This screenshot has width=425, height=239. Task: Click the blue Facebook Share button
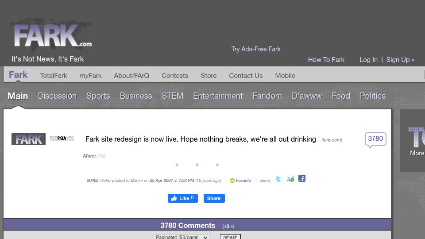pos(214,198)
